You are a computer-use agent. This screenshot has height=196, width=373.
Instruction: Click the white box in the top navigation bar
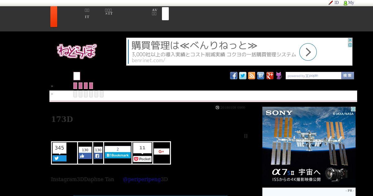click(x=165, y=14)
